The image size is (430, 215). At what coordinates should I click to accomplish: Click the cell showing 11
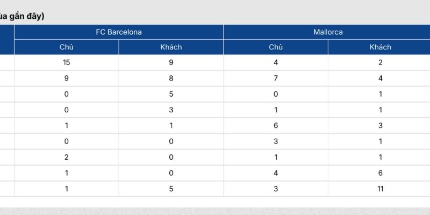click(x=380, y=189)
